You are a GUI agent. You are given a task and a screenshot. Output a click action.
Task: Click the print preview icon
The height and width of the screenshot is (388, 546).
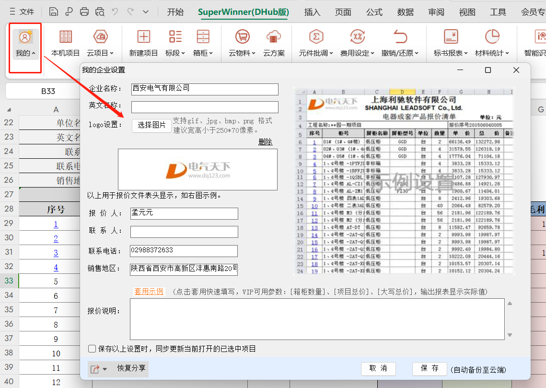(100, 12)
